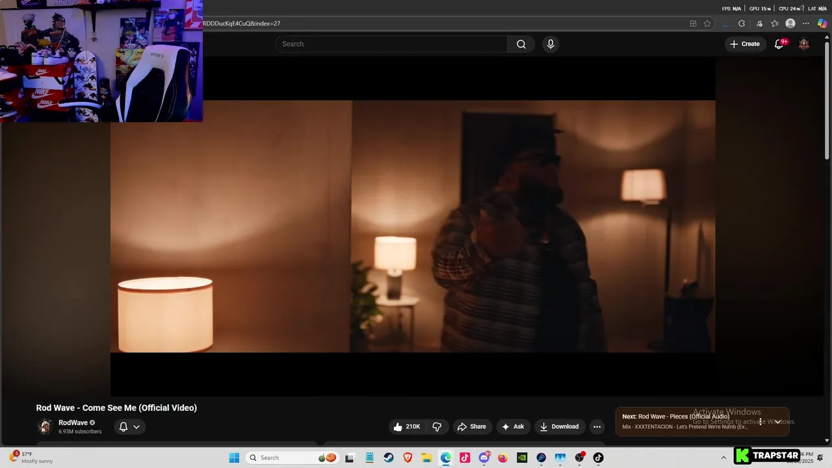Click the video title 'Rod Wave - Come See Me'

(116, 408)
